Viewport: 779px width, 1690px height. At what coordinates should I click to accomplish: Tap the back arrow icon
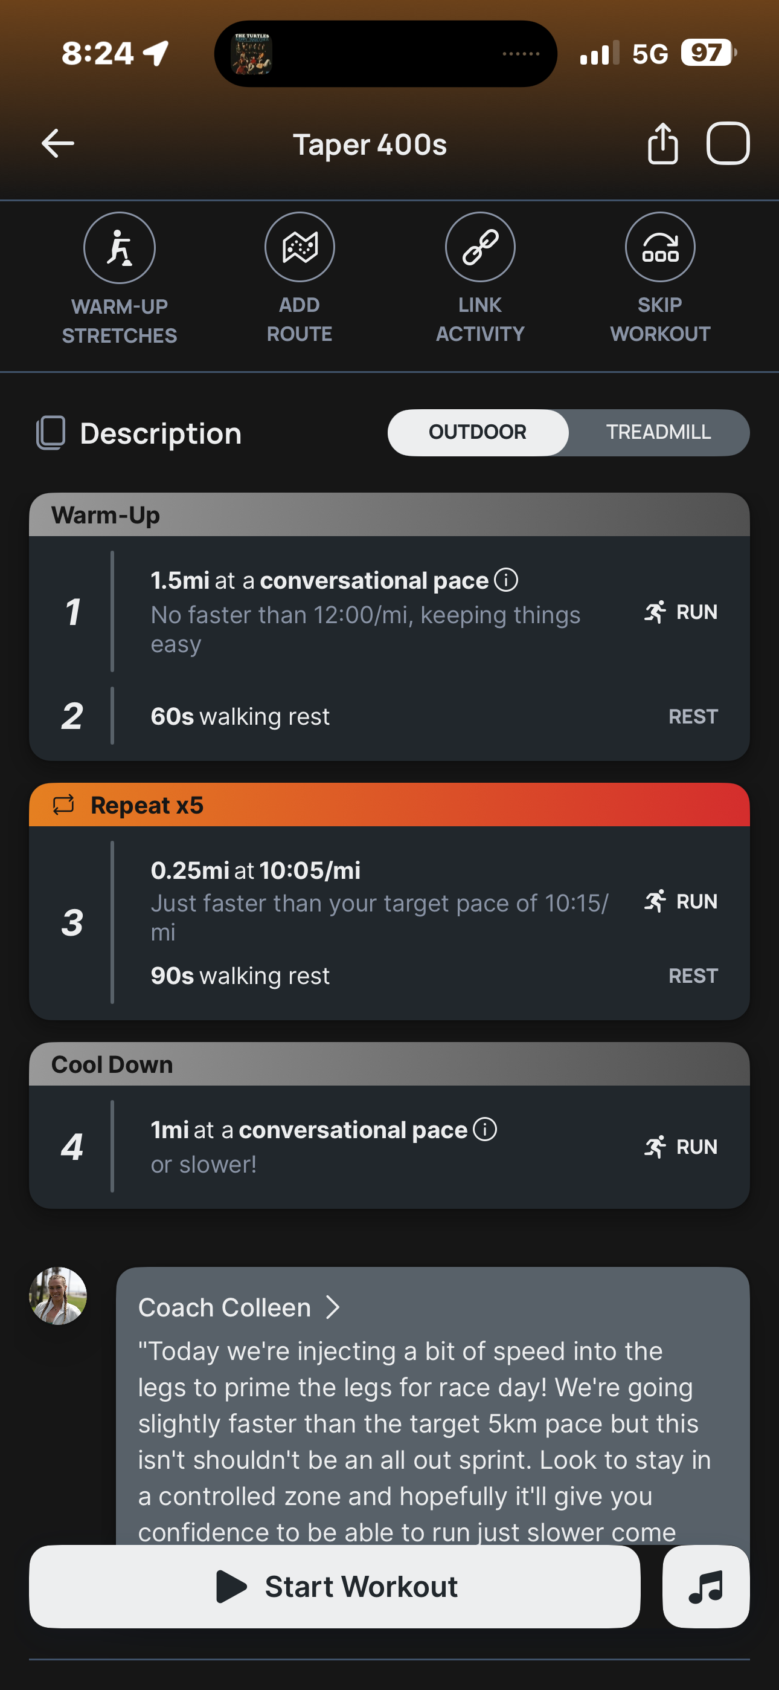pos(58,144)
